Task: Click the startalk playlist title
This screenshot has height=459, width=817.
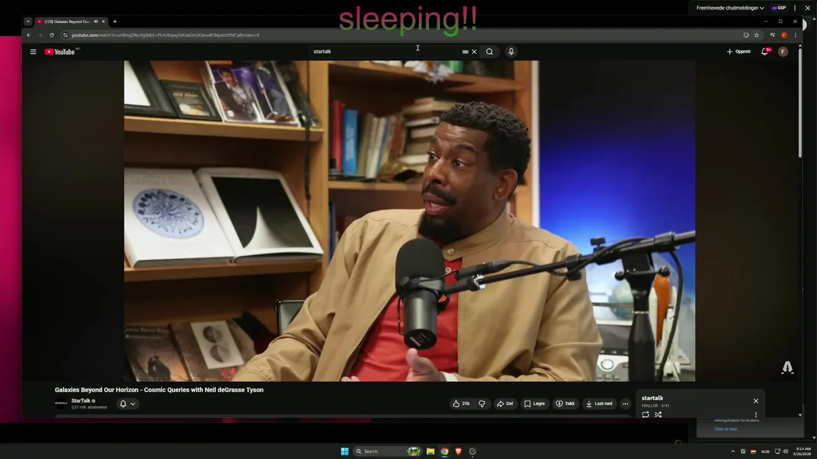Action: [652, 398]
